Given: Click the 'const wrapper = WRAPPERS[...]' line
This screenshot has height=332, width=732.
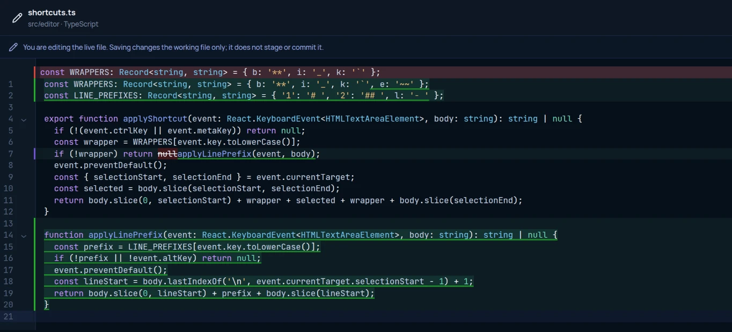Looking at the screenshot, I should point(177,142).
